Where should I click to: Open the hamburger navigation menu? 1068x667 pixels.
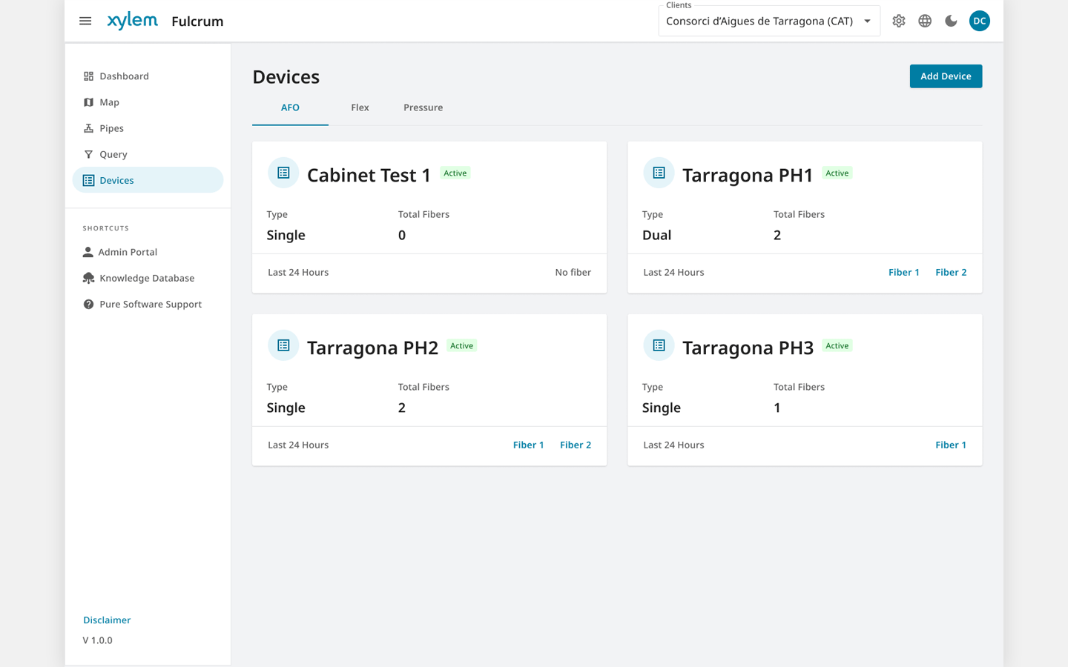click(85, 21)
